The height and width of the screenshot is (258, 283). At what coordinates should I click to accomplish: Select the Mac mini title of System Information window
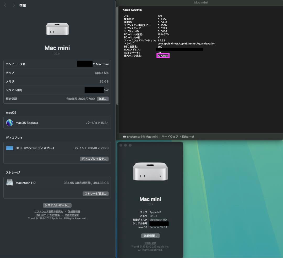[x=201, y=2]
